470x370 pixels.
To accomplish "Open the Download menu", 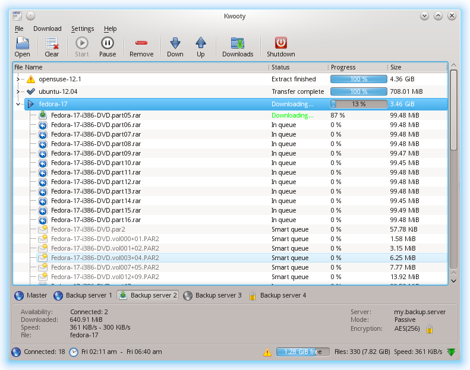I will point(48,29).
